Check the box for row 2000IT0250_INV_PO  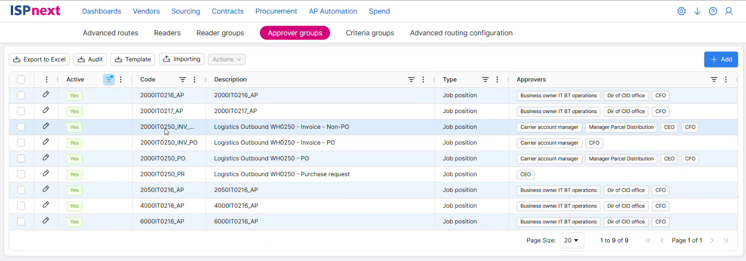tap(21, 143)
